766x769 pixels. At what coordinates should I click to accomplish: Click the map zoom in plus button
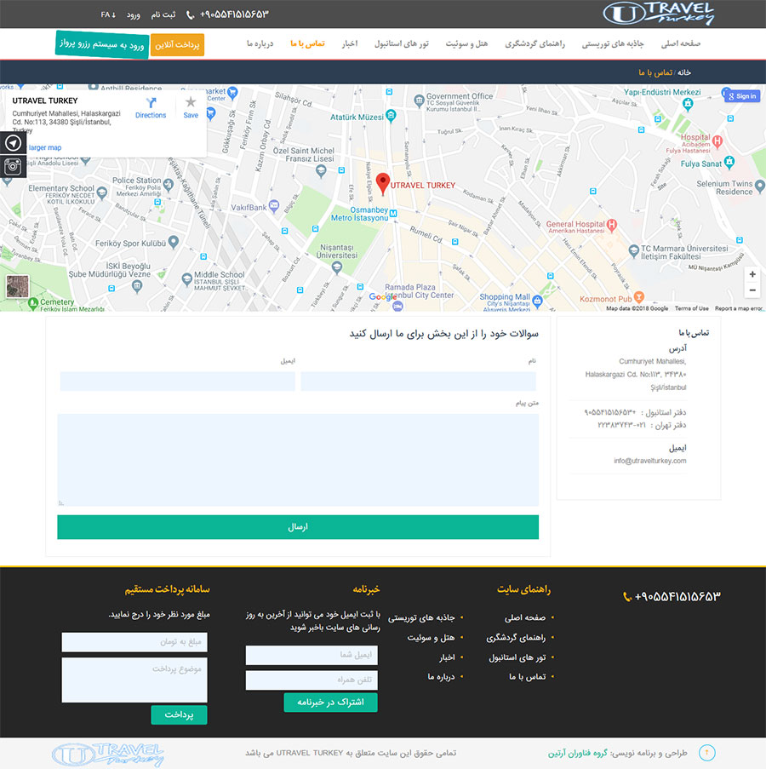click(752, 274)
